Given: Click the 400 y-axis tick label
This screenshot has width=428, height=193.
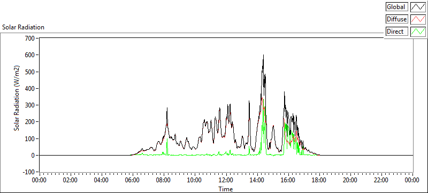Looking at the screenshot, I should 30,89.
